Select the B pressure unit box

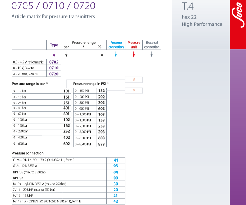click(134, 80)
